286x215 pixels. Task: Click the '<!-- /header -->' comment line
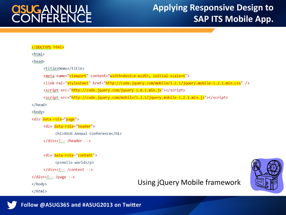(67, 141)
